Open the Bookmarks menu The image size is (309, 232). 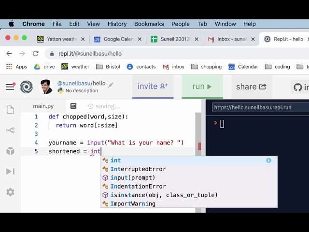click(x=149, y=24)
